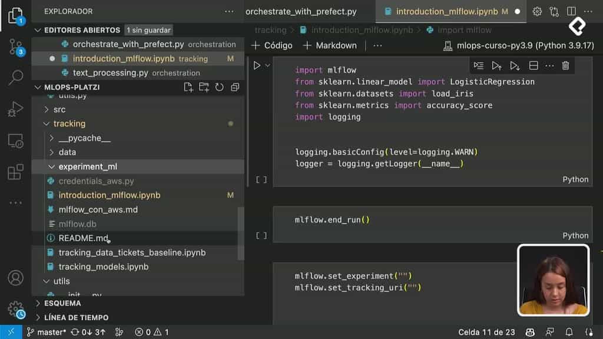603x339 pixels.
Task: Open the Search view in activity bar
Action: pyautogui.click(x=15, y=77)
